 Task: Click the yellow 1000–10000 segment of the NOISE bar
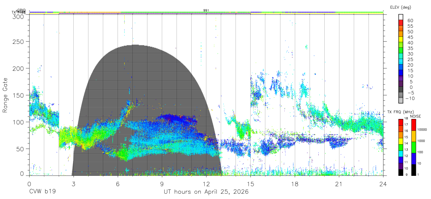(x=413, y=136)
